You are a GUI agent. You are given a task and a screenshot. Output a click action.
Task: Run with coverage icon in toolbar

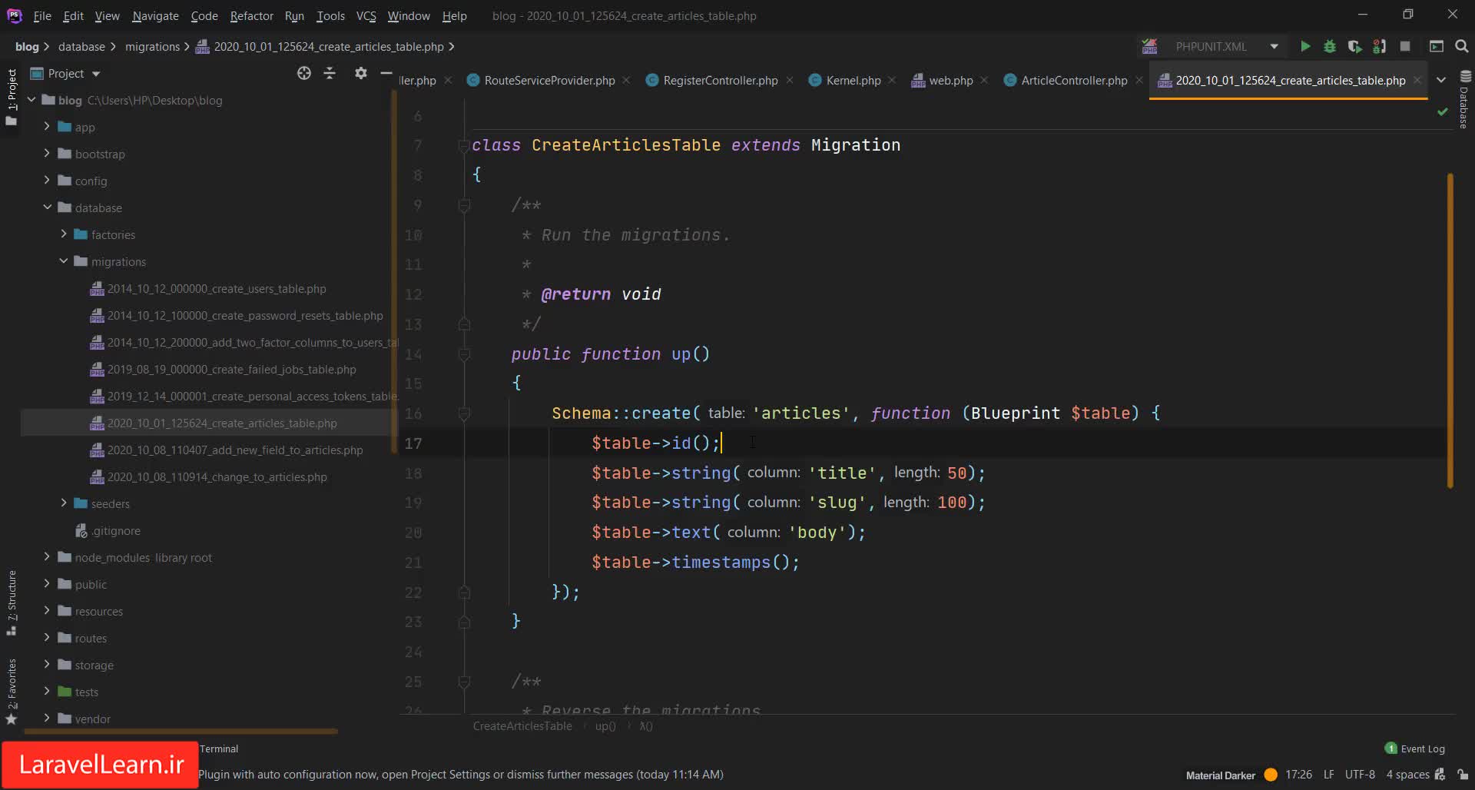coord(1354,46)
